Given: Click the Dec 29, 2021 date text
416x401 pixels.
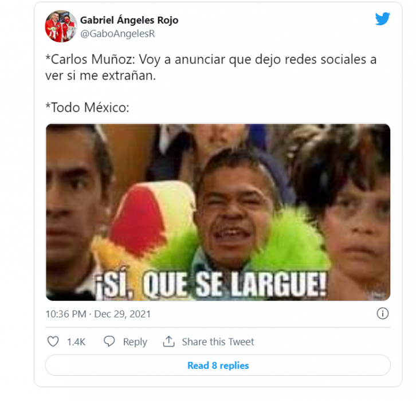Looking at the screenshot, I should click(x=123, y=314).
